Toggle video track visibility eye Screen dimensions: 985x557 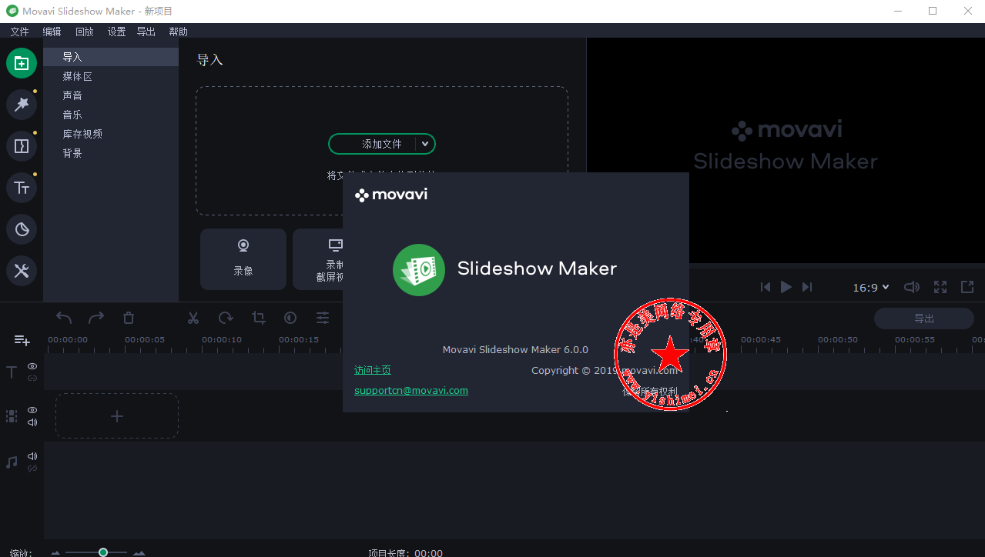(32, 410)
